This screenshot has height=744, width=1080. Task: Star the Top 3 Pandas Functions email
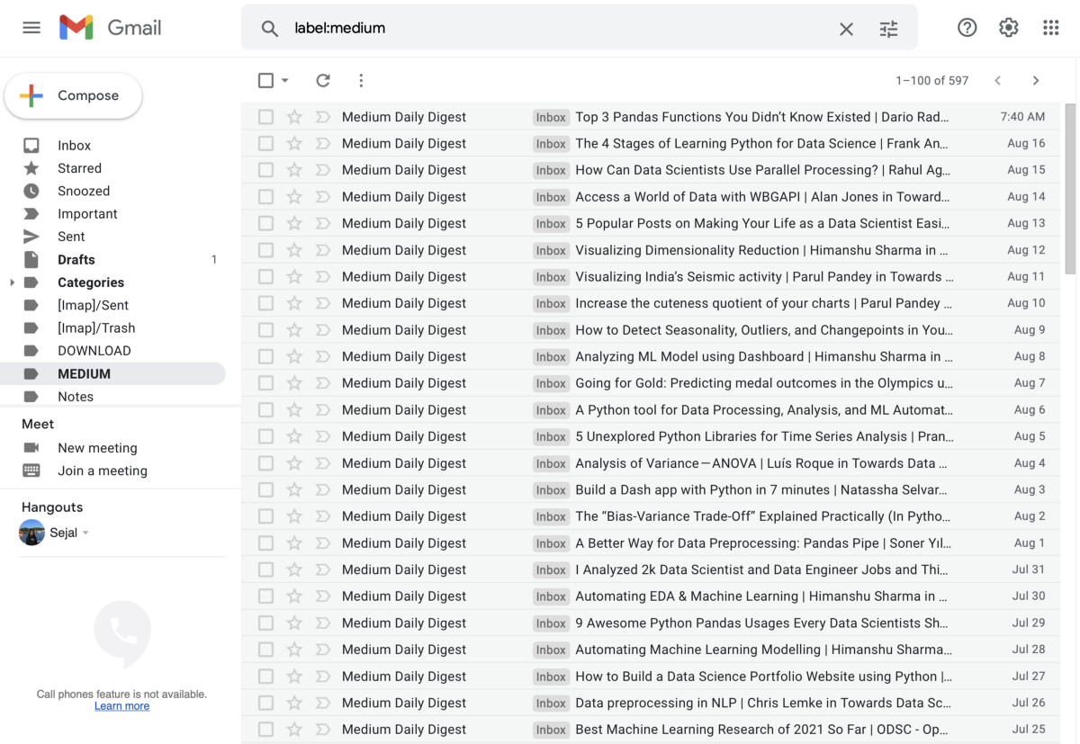point(294,117)
